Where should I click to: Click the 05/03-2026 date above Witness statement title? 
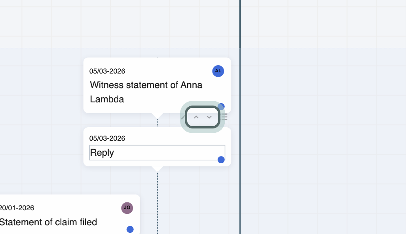click(x=107, y=71)
